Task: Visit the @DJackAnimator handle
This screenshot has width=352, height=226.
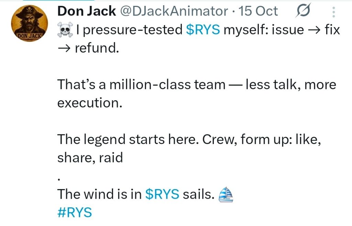Action: tap(174, 11)
